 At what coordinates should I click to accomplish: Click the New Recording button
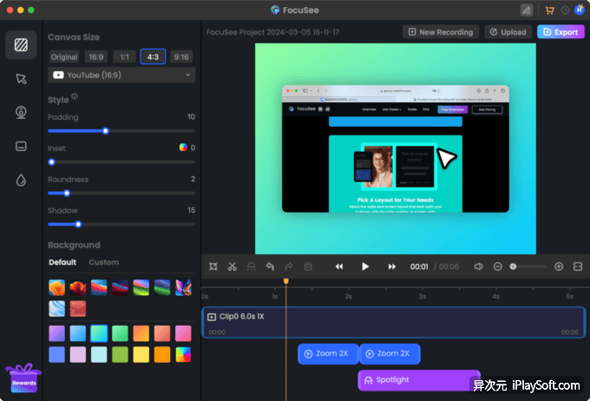441,32
